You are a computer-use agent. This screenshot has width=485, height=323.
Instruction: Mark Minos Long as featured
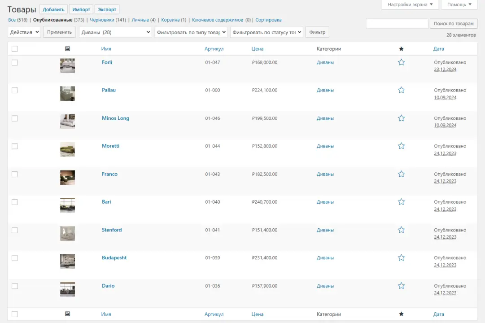coord(401,118)
